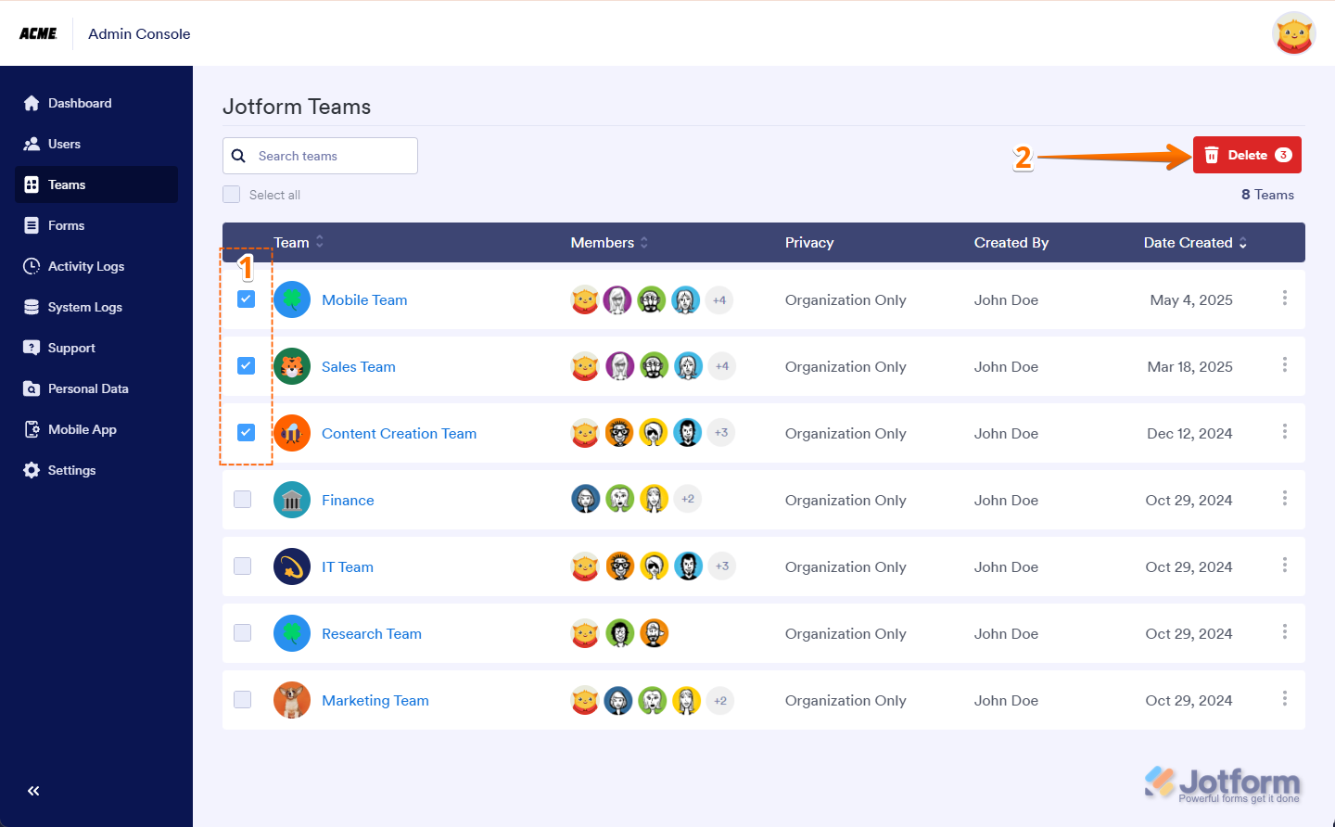Viewport: 1335px width, 827px height.
Task: Open the Sales Team link
Action: pyautogui.click(x=359, y=366)
